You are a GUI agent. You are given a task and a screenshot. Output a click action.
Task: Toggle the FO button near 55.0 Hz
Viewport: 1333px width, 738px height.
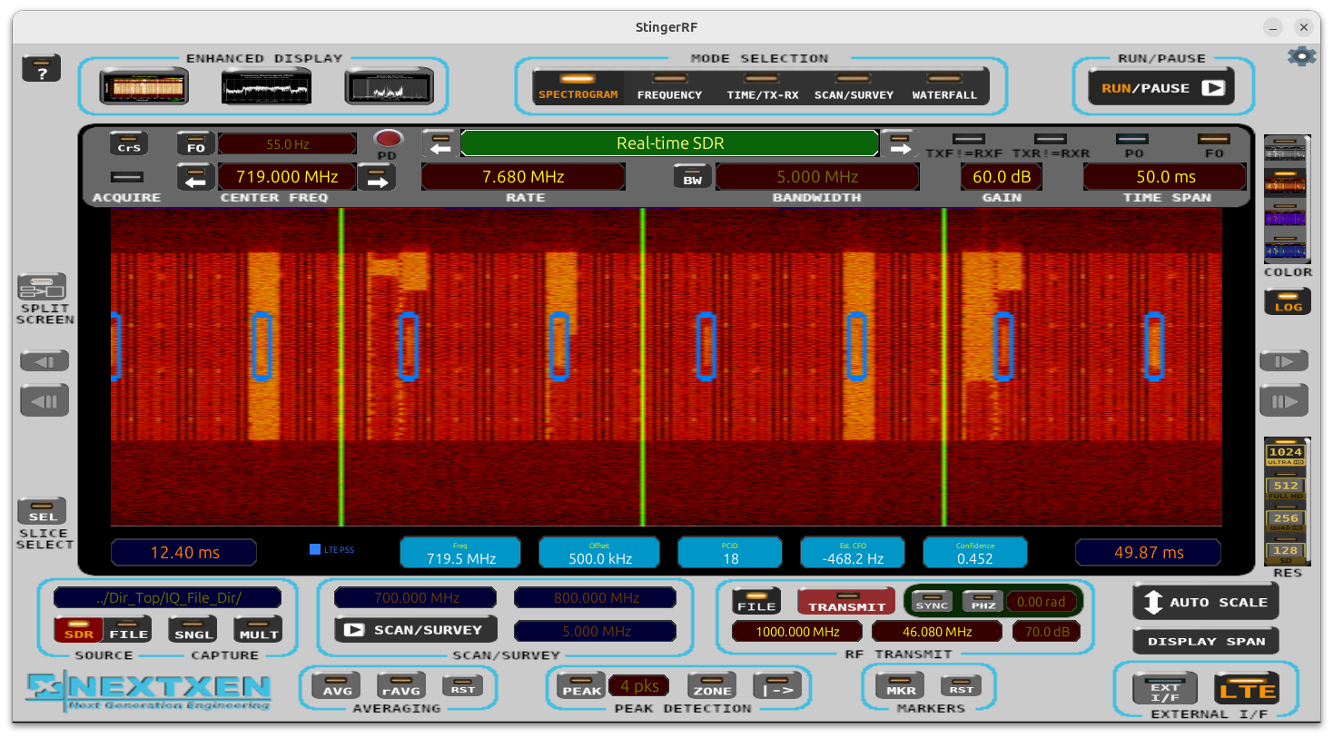point(195,143)
